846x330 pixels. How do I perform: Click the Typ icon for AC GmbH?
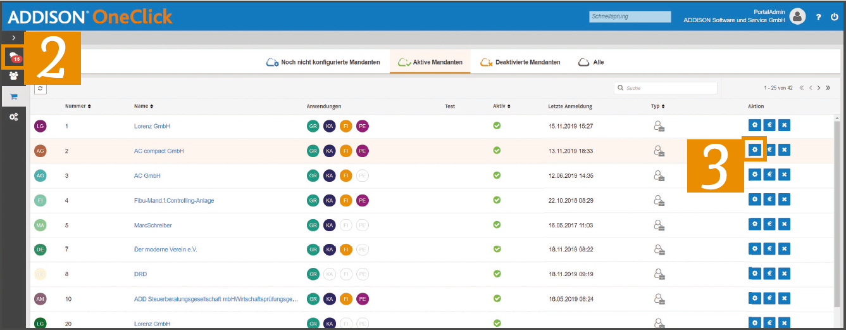tap(659, 175)
